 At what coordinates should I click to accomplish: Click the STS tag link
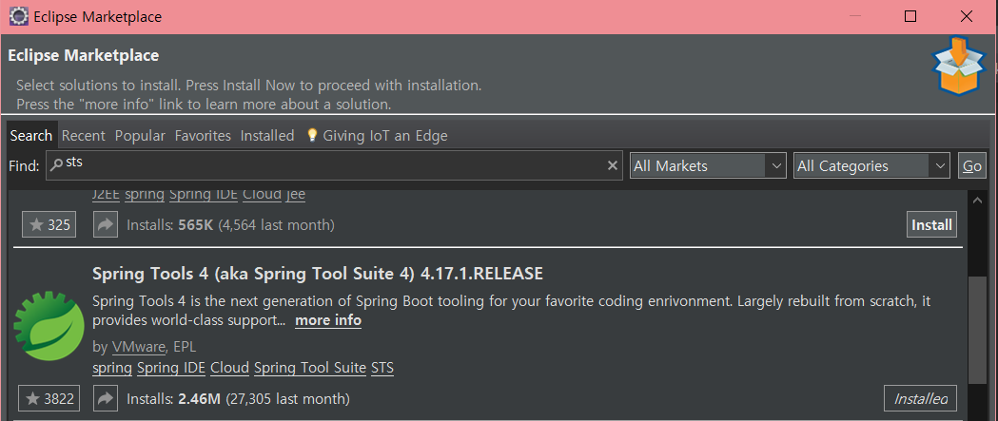click(382, 368)
